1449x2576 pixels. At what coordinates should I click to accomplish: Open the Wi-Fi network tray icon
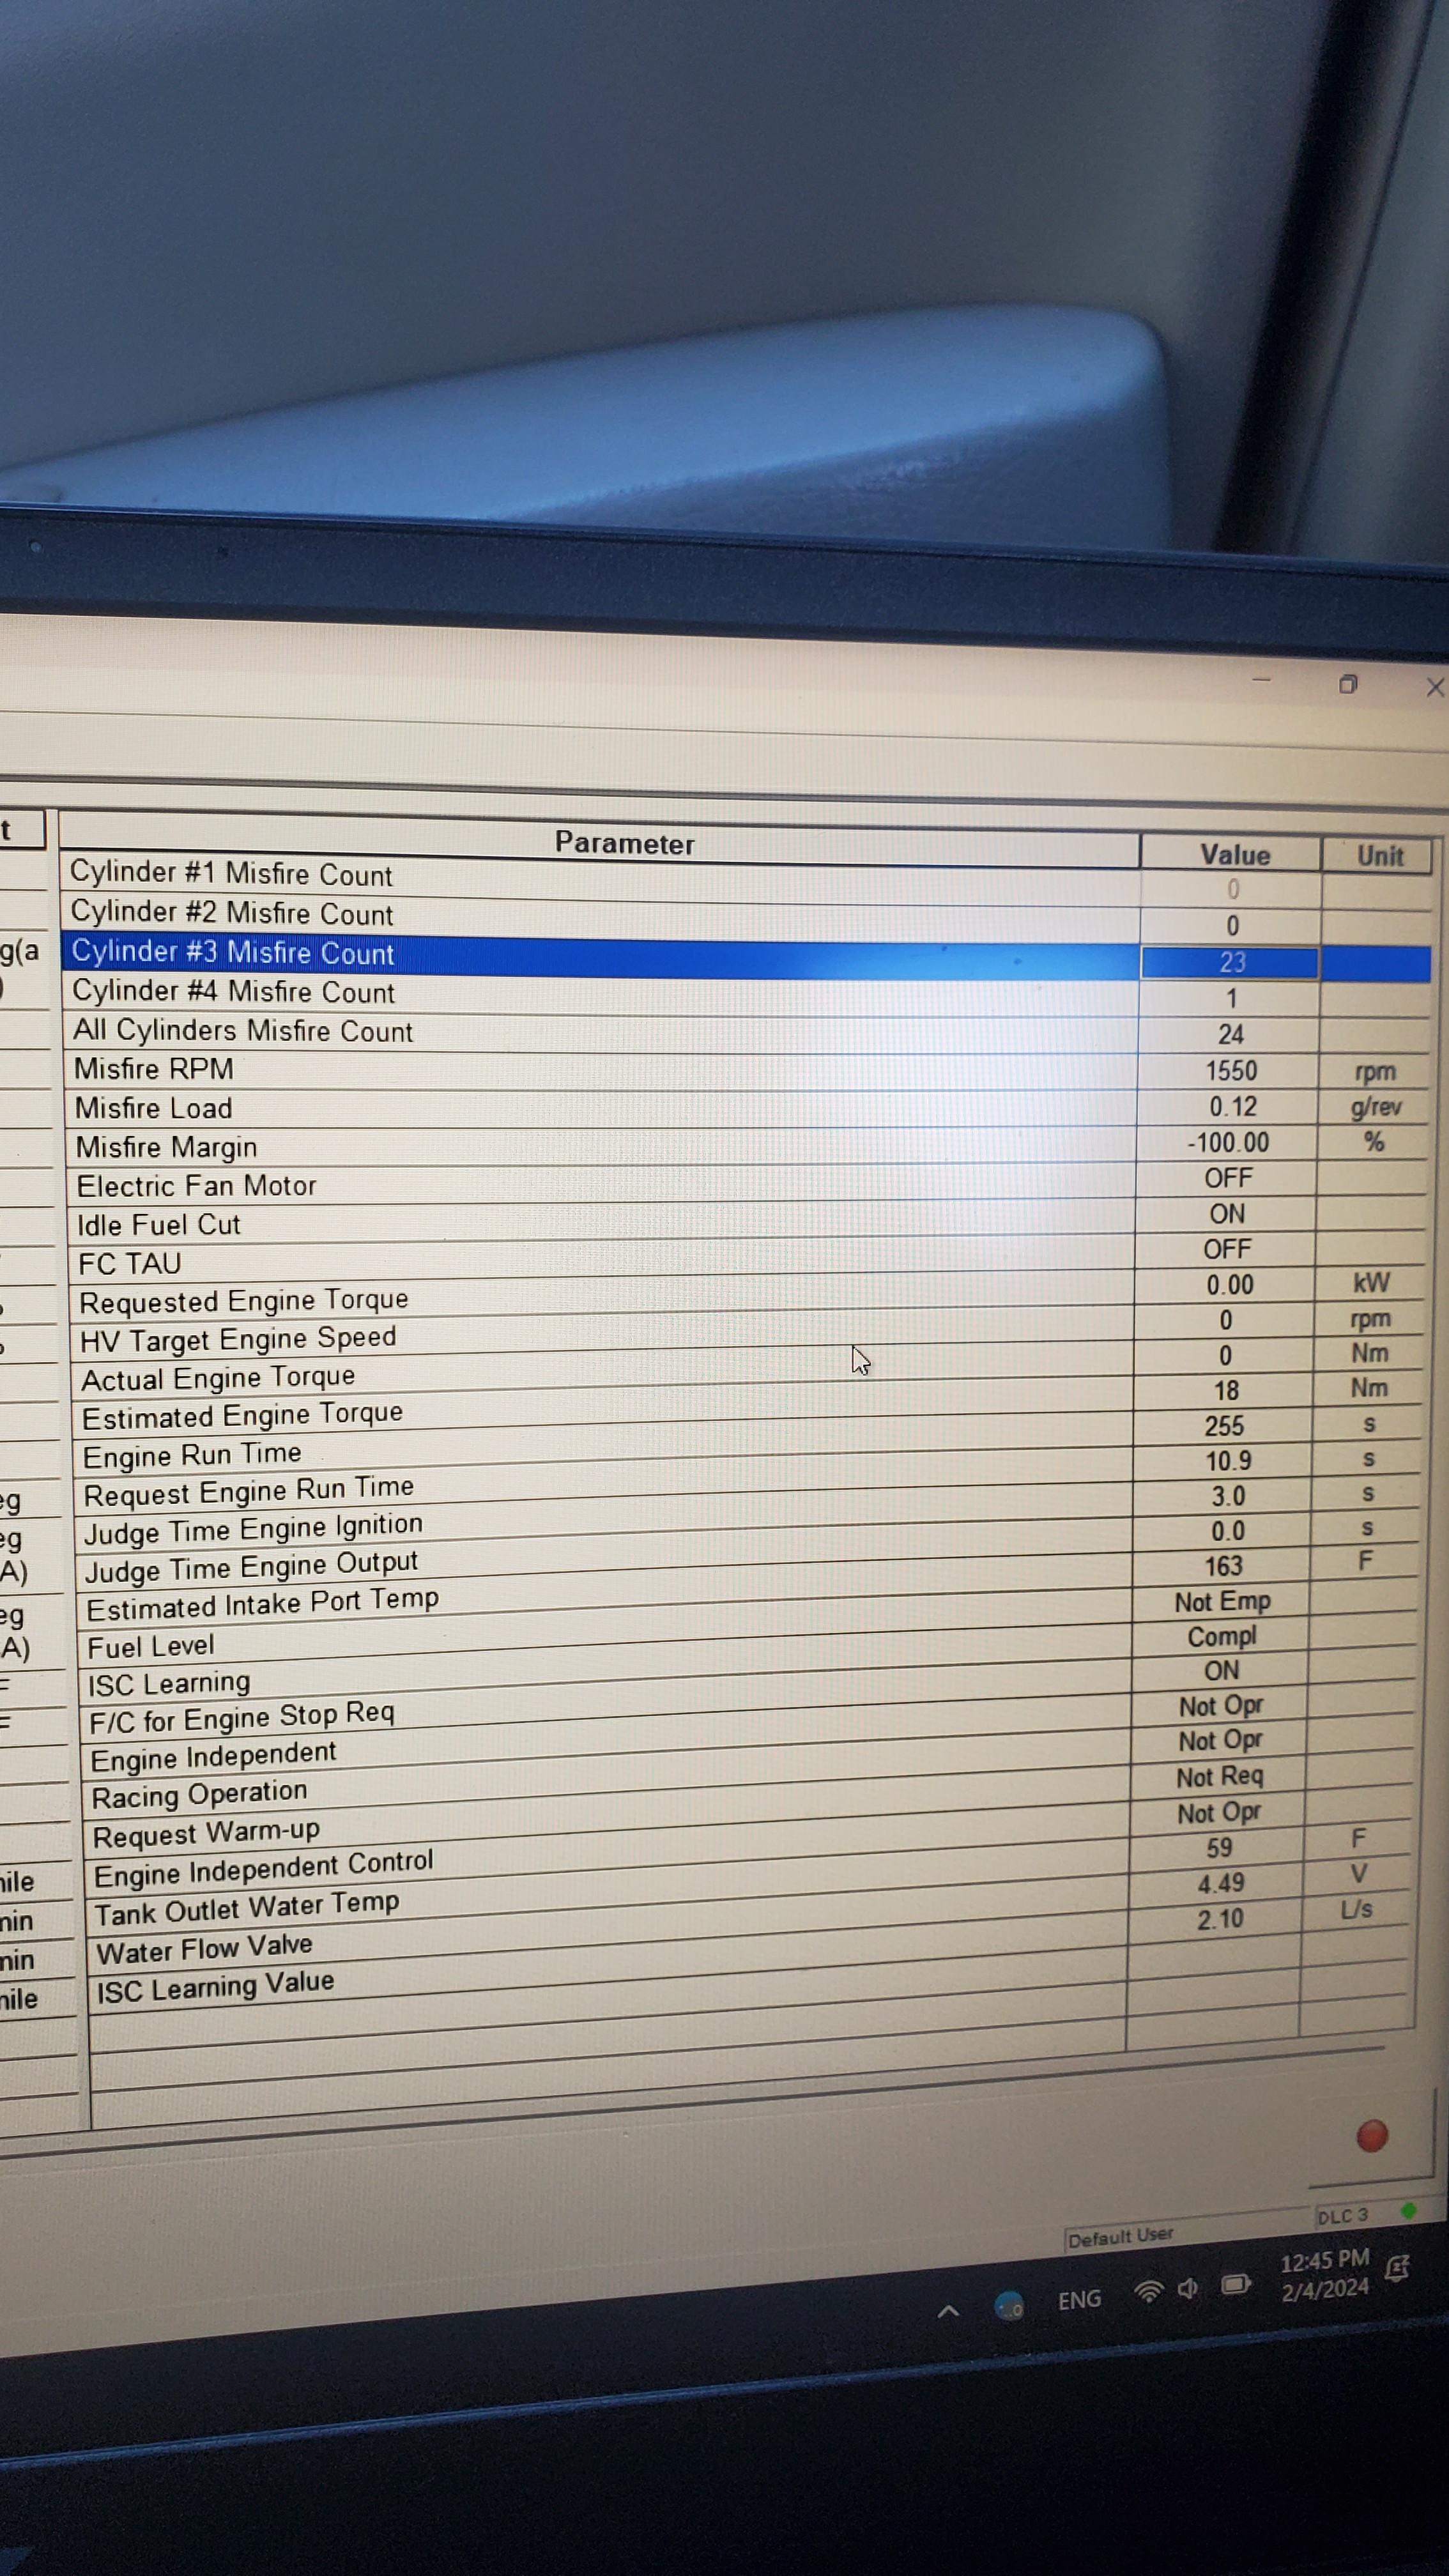point(1149,2292)
